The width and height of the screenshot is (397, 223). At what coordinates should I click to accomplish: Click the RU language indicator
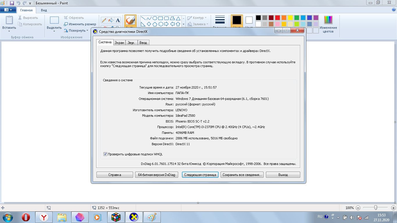point(320,217)
